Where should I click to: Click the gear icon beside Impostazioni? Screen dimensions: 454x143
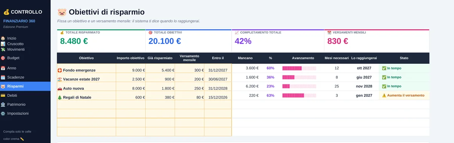pos(3,114)
